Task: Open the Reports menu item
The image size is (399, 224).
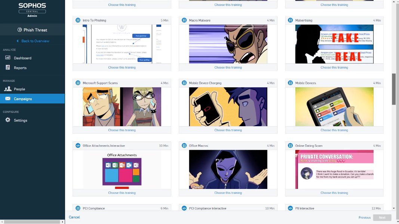Action: point(32,68)
